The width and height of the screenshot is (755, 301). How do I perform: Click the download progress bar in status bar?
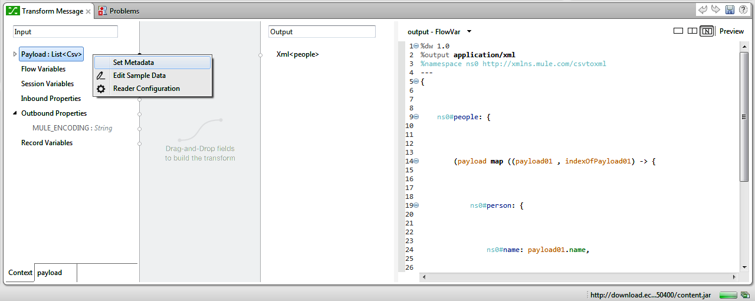point(728,295)
